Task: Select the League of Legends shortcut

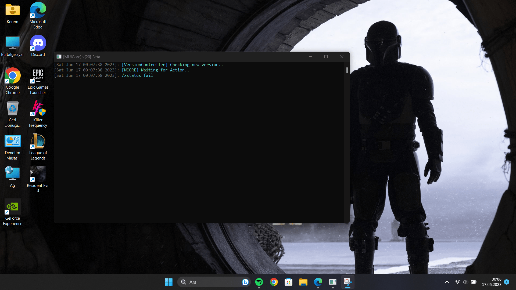Action: tap(38, 147)
